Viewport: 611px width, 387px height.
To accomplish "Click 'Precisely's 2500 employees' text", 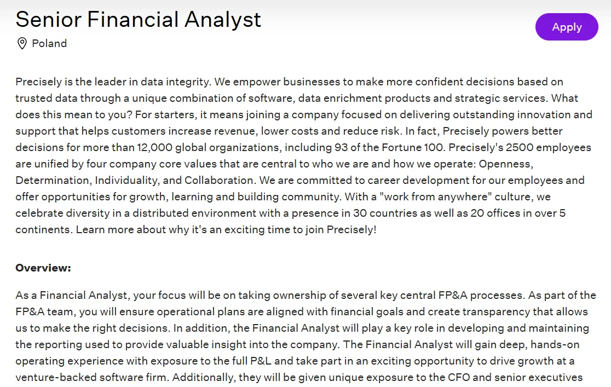I will (520, 147).
